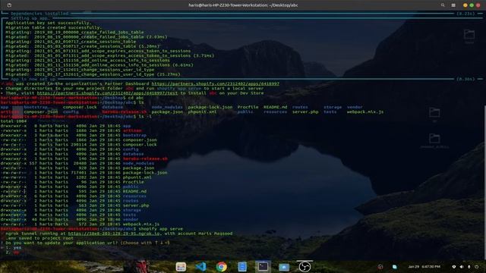Click "bootstrap" in the ls -l listing

[x=134, y=135]
